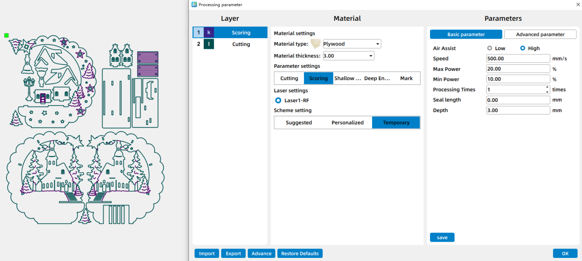This screenshot has width=582, height=261.
Task: Increase Processing Times with the stepper arrow
Action: click(547, 88)
